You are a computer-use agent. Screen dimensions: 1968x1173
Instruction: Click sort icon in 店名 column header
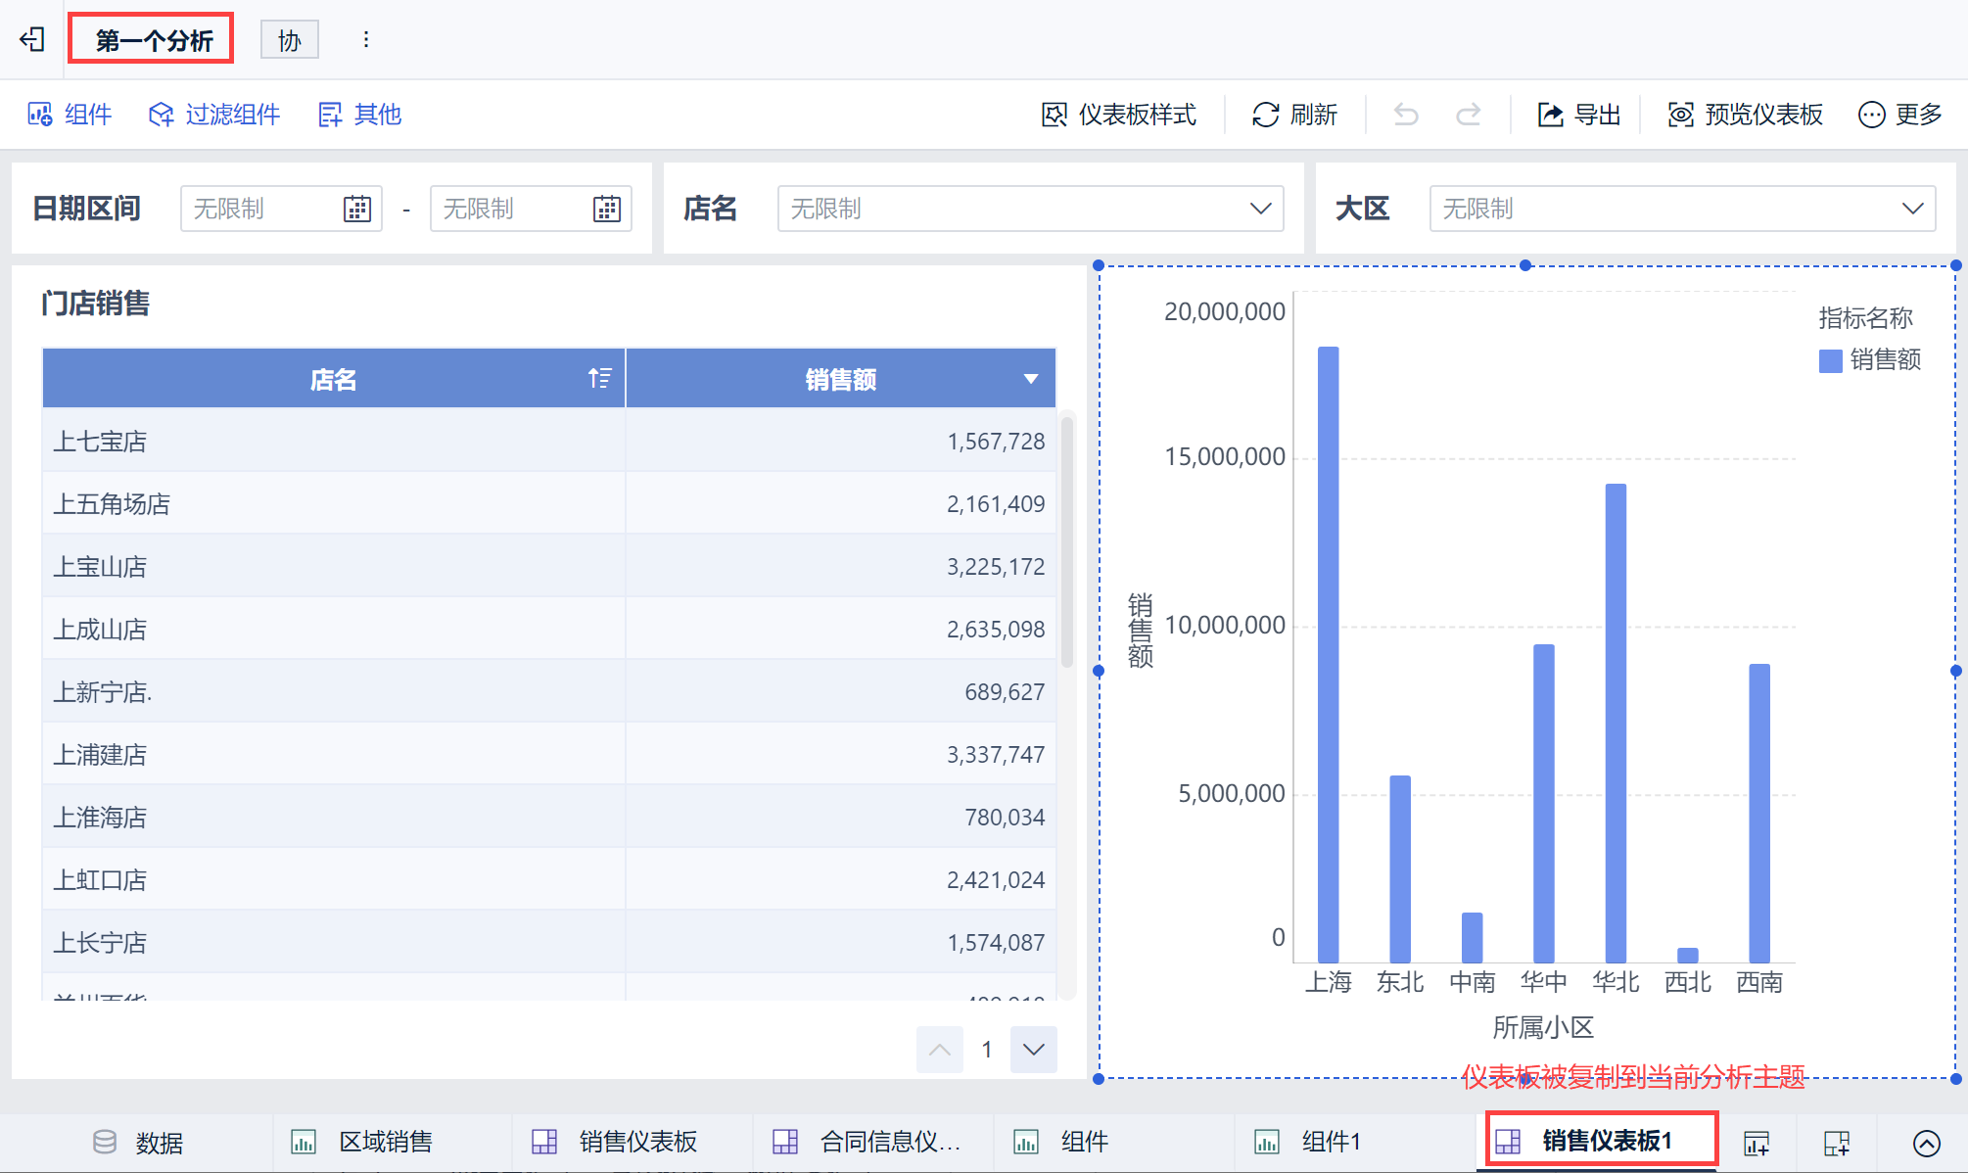[599, 378]
